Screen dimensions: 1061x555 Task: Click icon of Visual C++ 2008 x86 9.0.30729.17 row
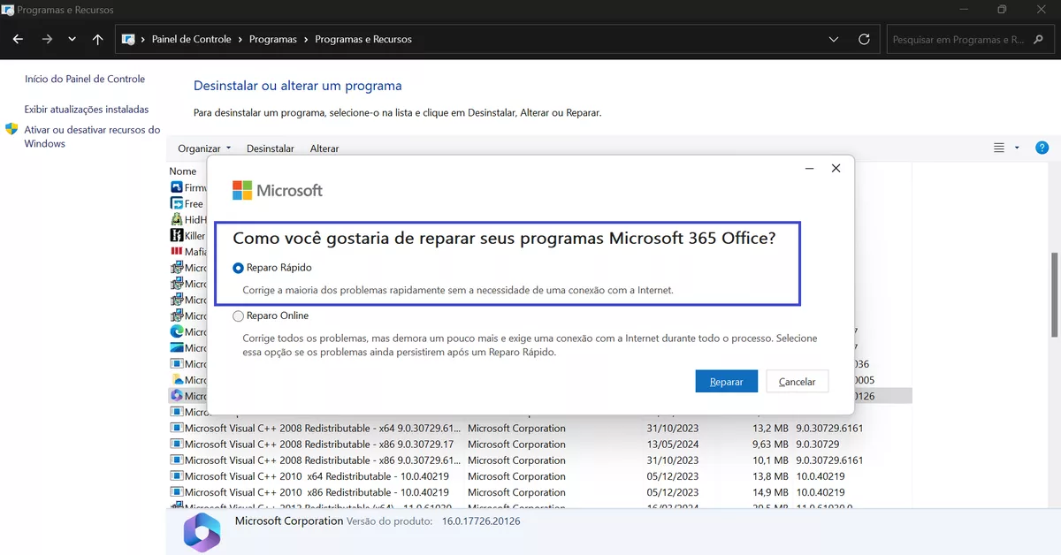pos(176,445)
